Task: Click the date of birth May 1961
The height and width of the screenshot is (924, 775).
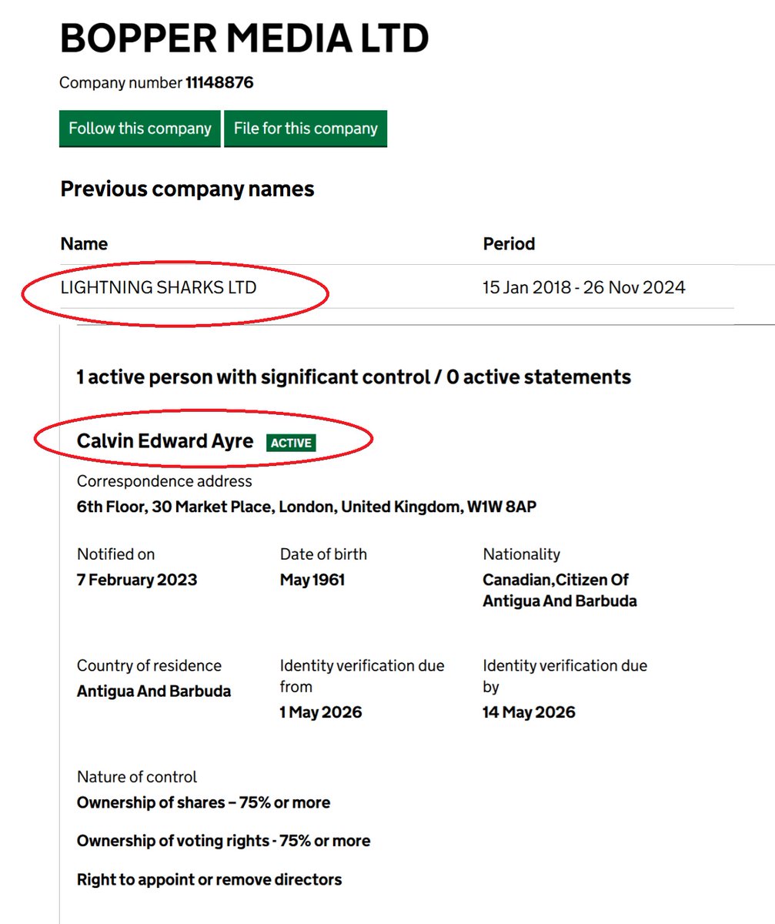Action: point(312,580)
